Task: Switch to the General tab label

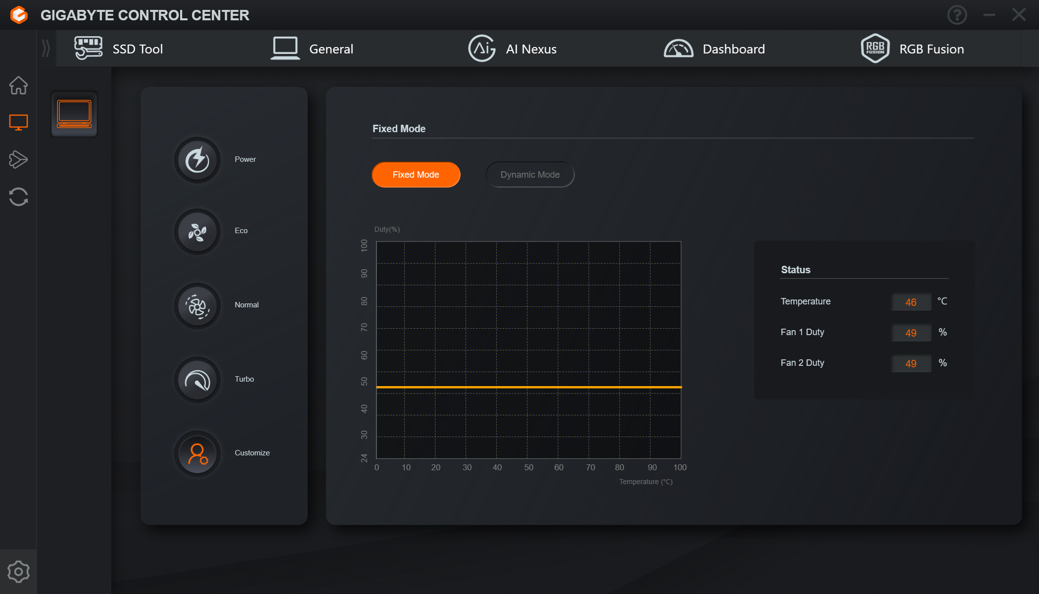Action: click(331, 49)
